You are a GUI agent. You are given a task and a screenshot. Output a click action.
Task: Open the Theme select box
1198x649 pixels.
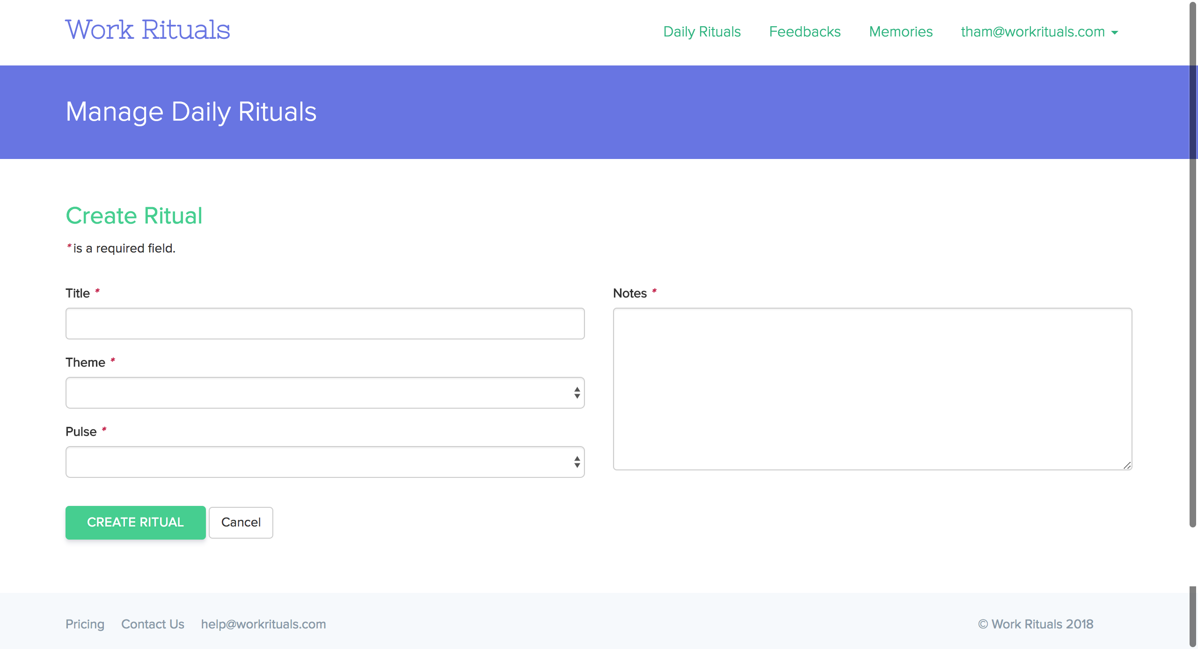318,393
